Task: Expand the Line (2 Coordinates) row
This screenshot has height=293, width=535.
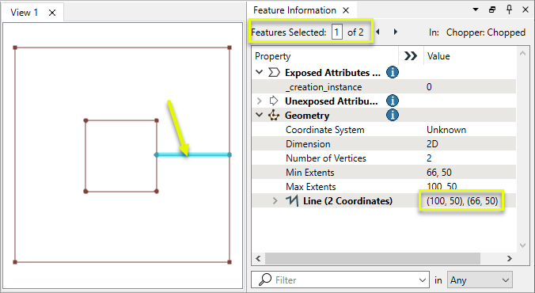Action: pyautogui.click(x=275, y=201)
